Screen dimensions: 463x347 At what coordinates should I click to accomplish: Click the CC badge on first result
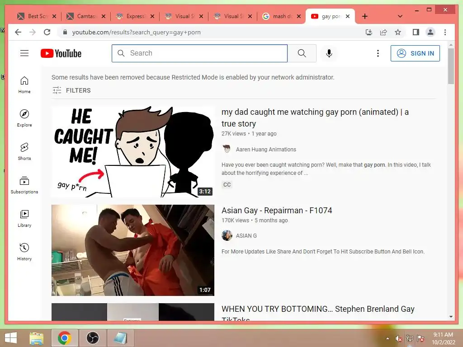227,184
